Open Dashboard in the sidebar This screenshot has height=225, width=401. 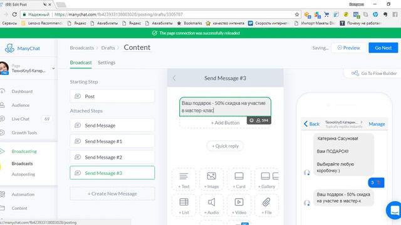(22, 91)
